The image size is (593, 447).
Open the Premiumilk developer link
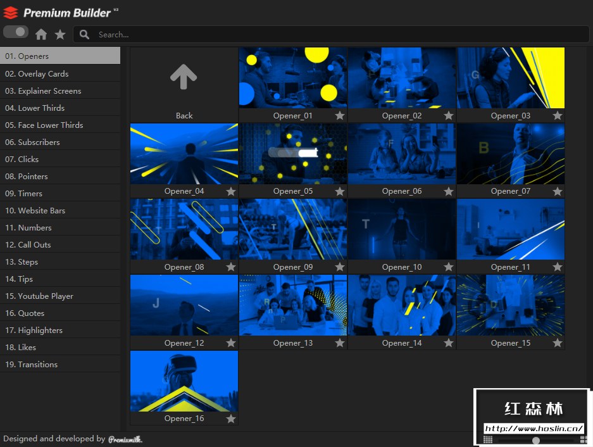click(x=125, y=439)
